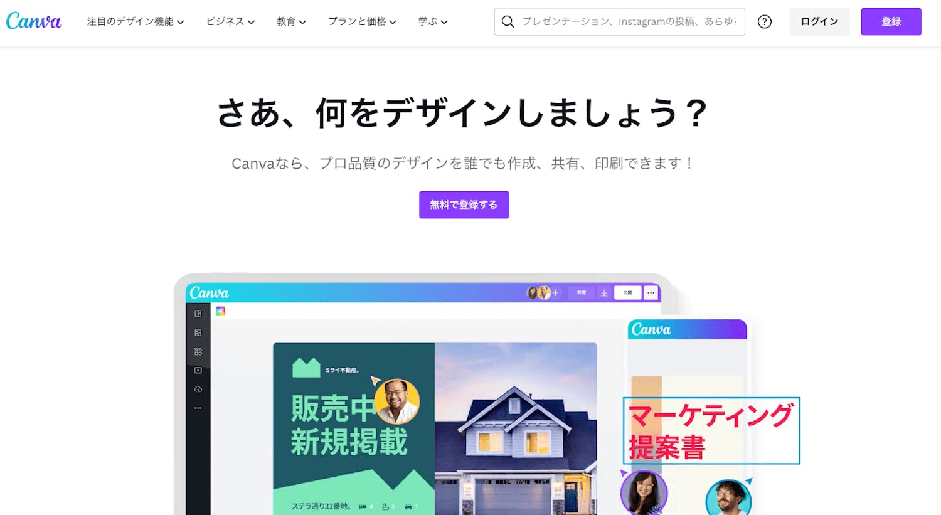Click the download icon in mockup toolbar
Image resolution: width=941 pixels, height=515 pixels.
[x=604, y=293]
